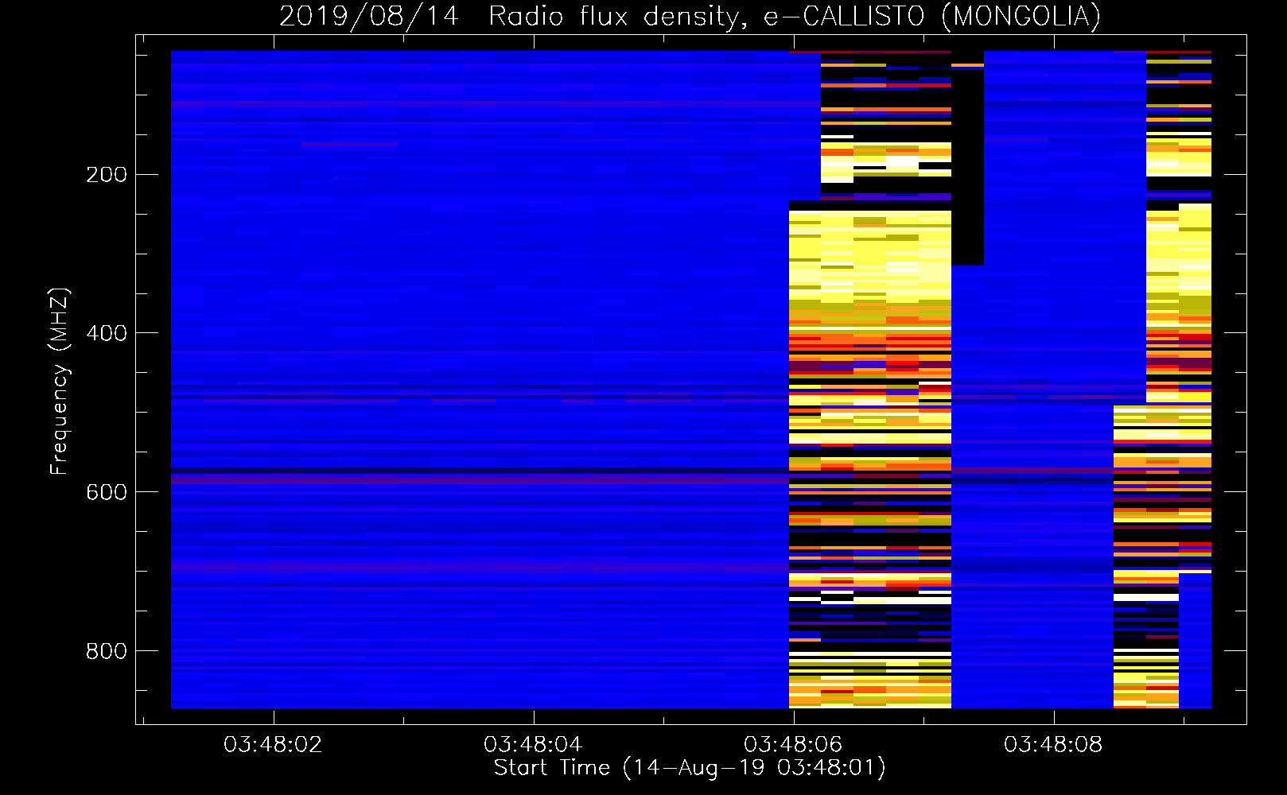Image resolution: width=1287 pixels, height=795 pixels.
Task: Click the 03:48:02 time tick label
Action: coord(273,744)
